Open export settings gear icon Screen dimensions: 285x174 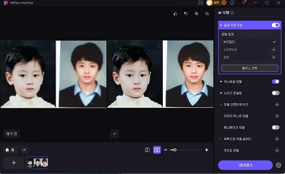[279, 165]
